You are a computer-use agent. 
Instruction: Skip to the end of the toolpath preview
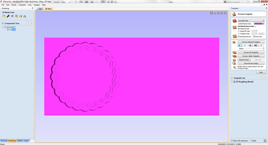256,45
